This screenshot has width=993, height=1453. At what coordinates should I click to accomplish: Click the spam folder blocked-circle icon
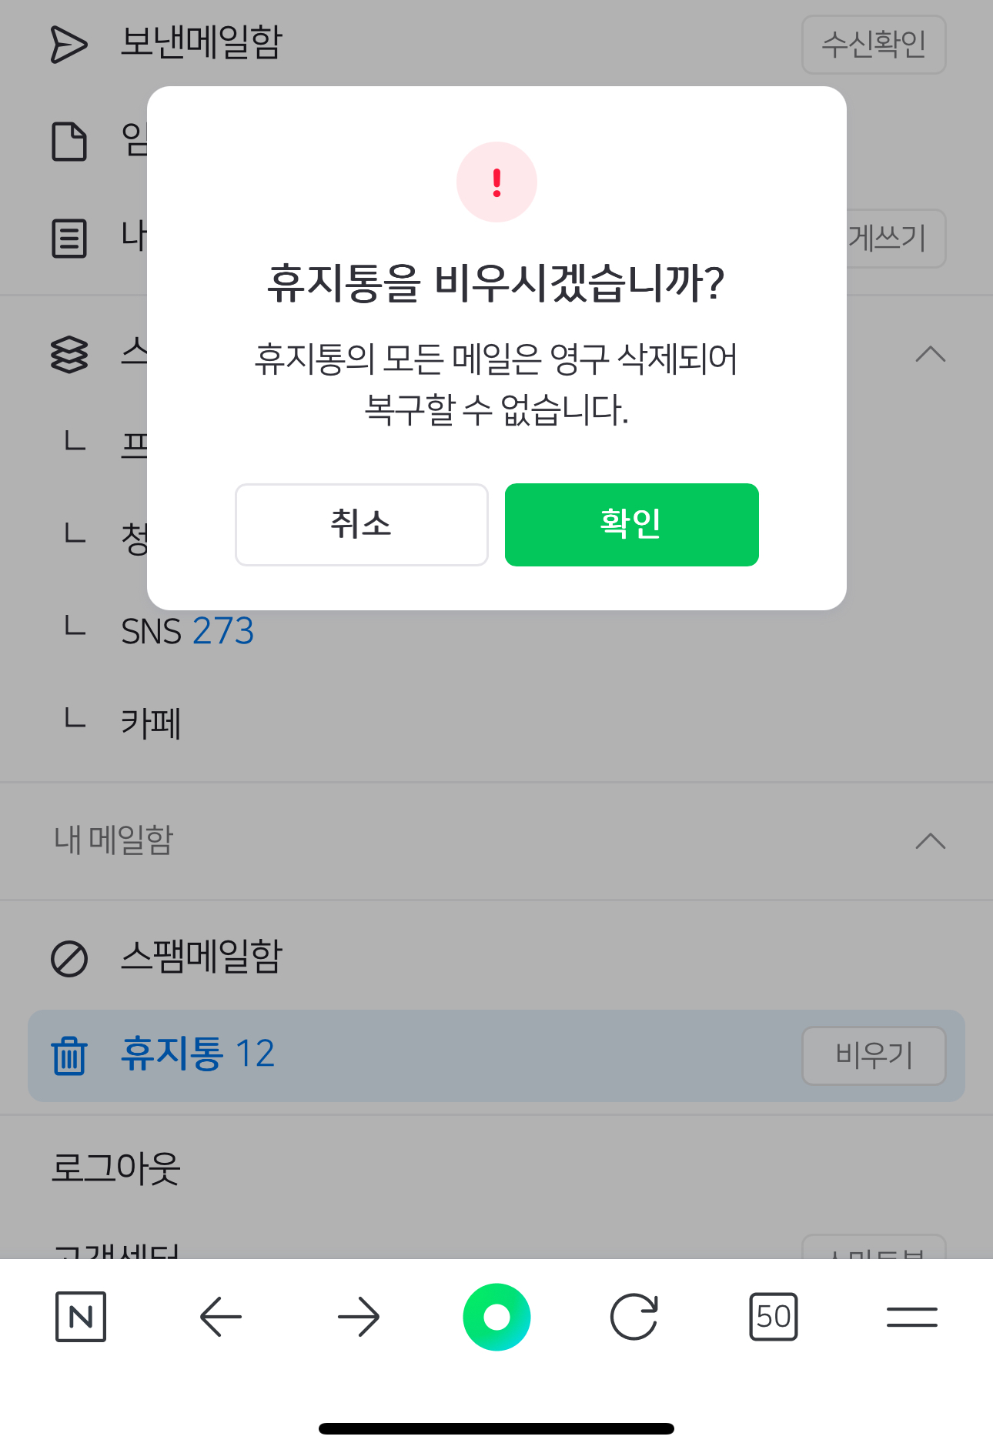(69, 959)
